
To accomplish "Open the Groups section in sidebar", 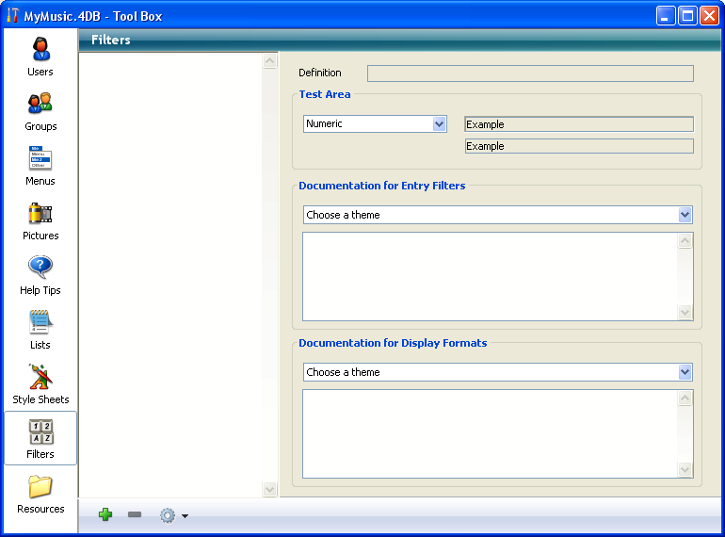I will pos(40,110).
